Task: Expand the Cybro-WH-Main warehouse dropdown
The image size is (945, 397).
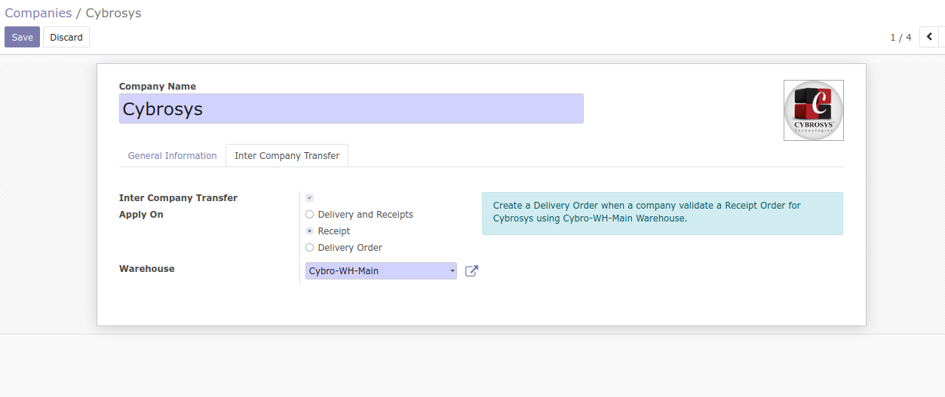Action: coord(381,271)
